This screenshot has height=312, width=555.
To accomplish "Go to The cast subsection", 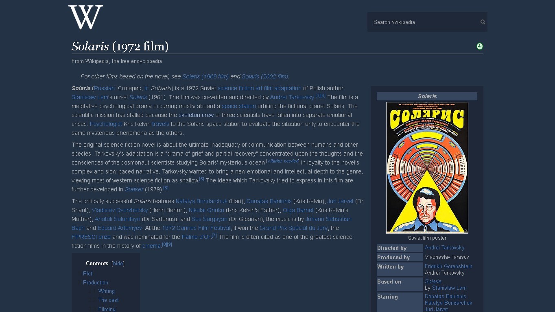I will pyautogui.click(x=108, y=300).
